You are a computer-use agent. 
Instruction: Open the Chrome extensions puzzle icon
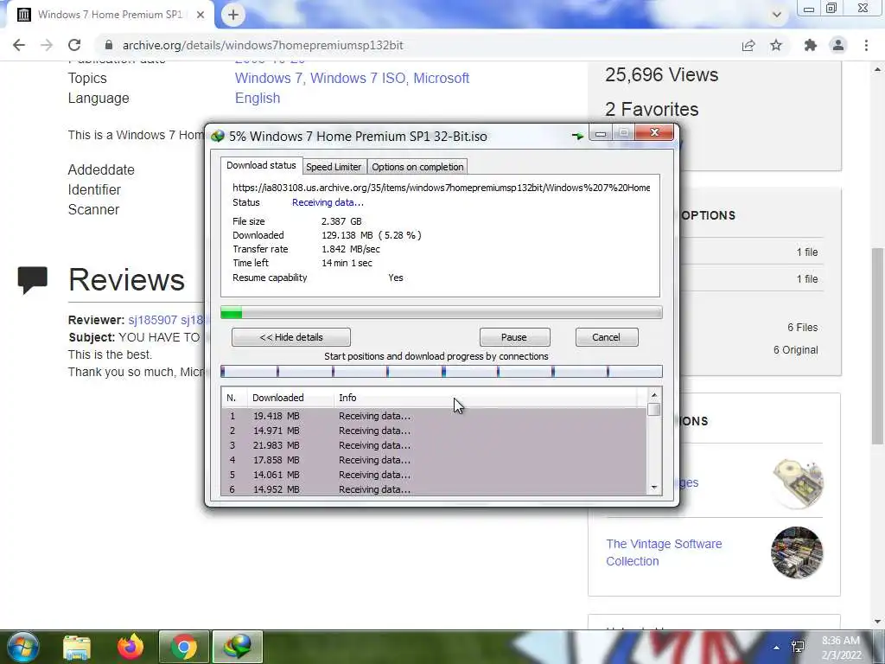(x=811, y=45)
